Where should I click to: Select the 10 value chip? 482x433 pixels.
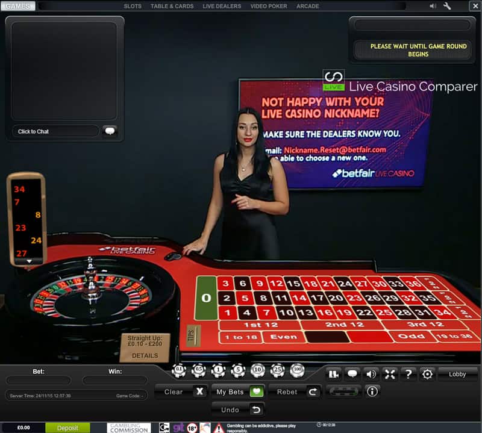pos(258,370)
